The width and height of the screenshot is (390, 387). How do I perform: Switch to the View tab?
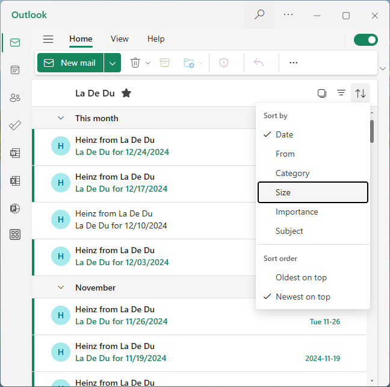coord(120,39)
